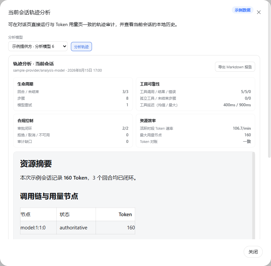Screen dimensions: 271x266
Task: Click the 模型重试 label
Action: pyautogui.click(x=25, y=105)
